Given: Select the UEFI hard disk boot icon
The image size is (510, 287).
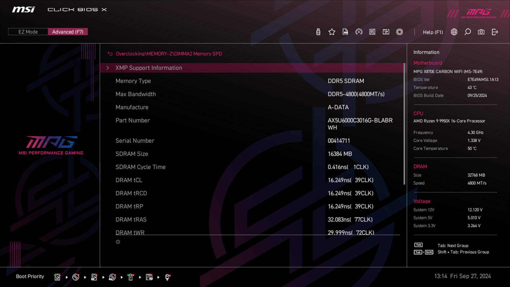Looking at the screenshot, I should (x=94, y=277).
